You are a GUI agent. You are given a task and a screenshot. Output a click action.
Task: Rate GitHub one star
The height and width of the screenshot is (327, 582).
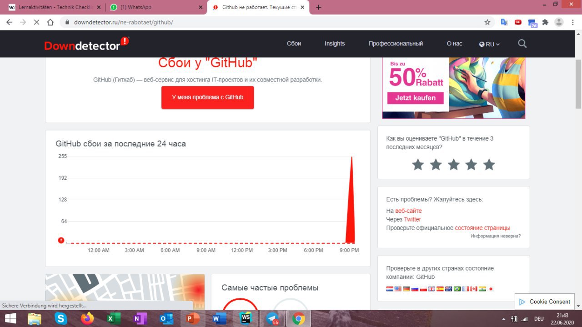pyautogui.click(x=418, y=165)
